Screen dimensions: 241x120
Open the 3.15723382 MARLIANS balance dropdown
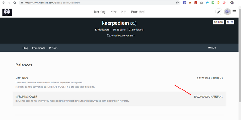pyautogui.click(x=210, y=78)
